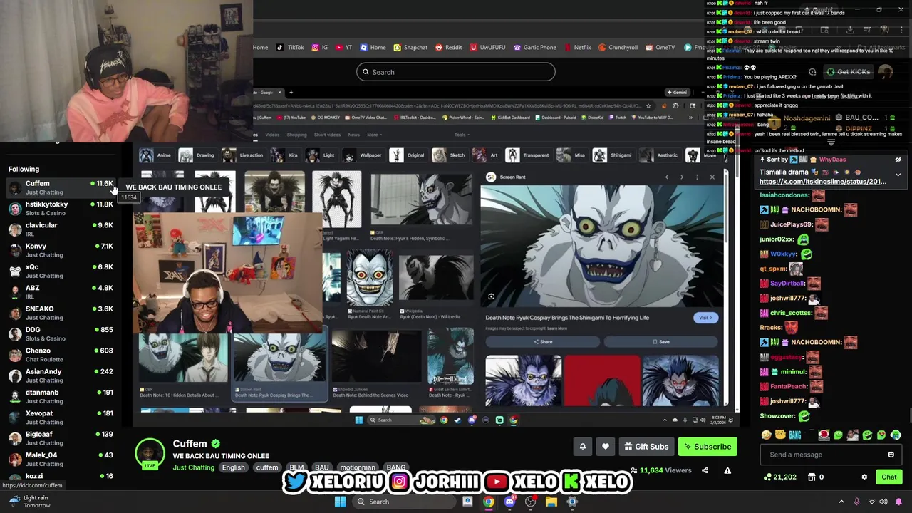Open Bigloaaf channel in sidebar

tap(61, 437)
